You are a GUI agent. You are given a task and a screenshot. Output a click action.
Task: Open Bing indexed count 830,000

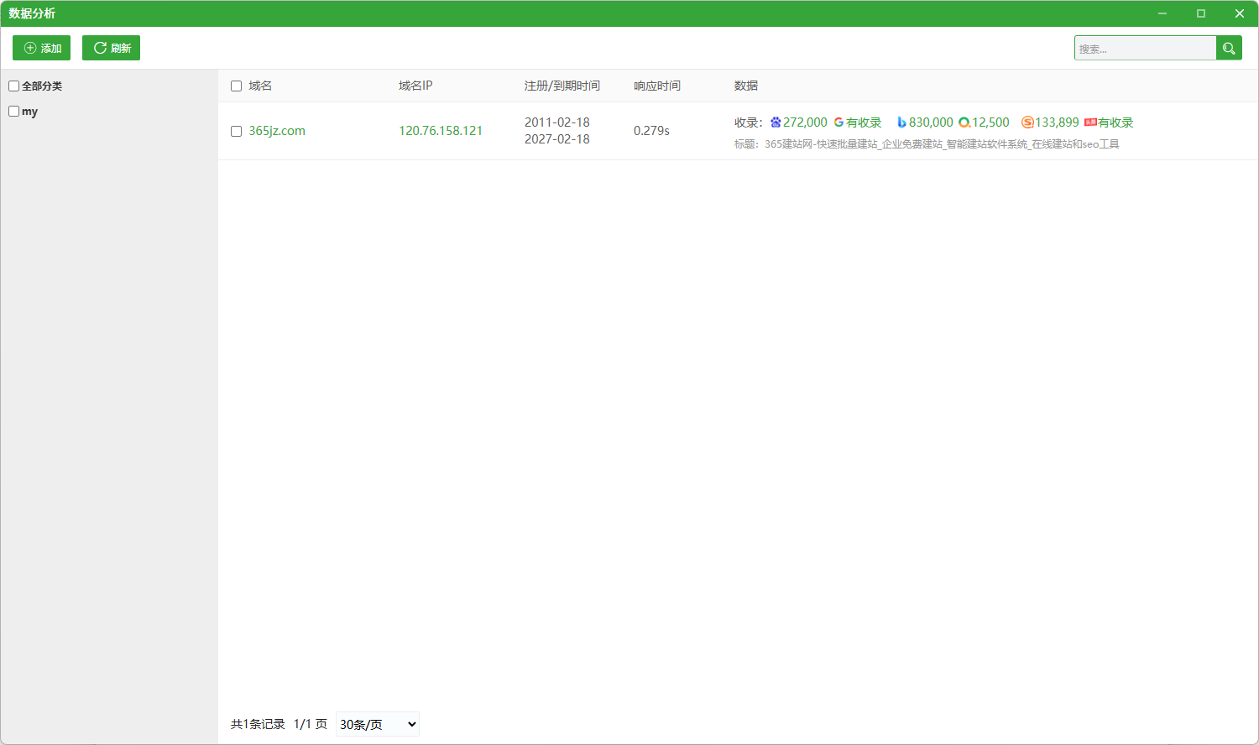(x=931, y=122)
